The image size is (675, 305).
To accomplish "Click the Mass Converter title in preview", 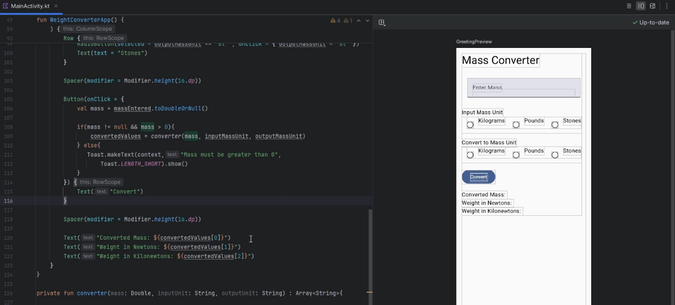I will tap(500, 60).
